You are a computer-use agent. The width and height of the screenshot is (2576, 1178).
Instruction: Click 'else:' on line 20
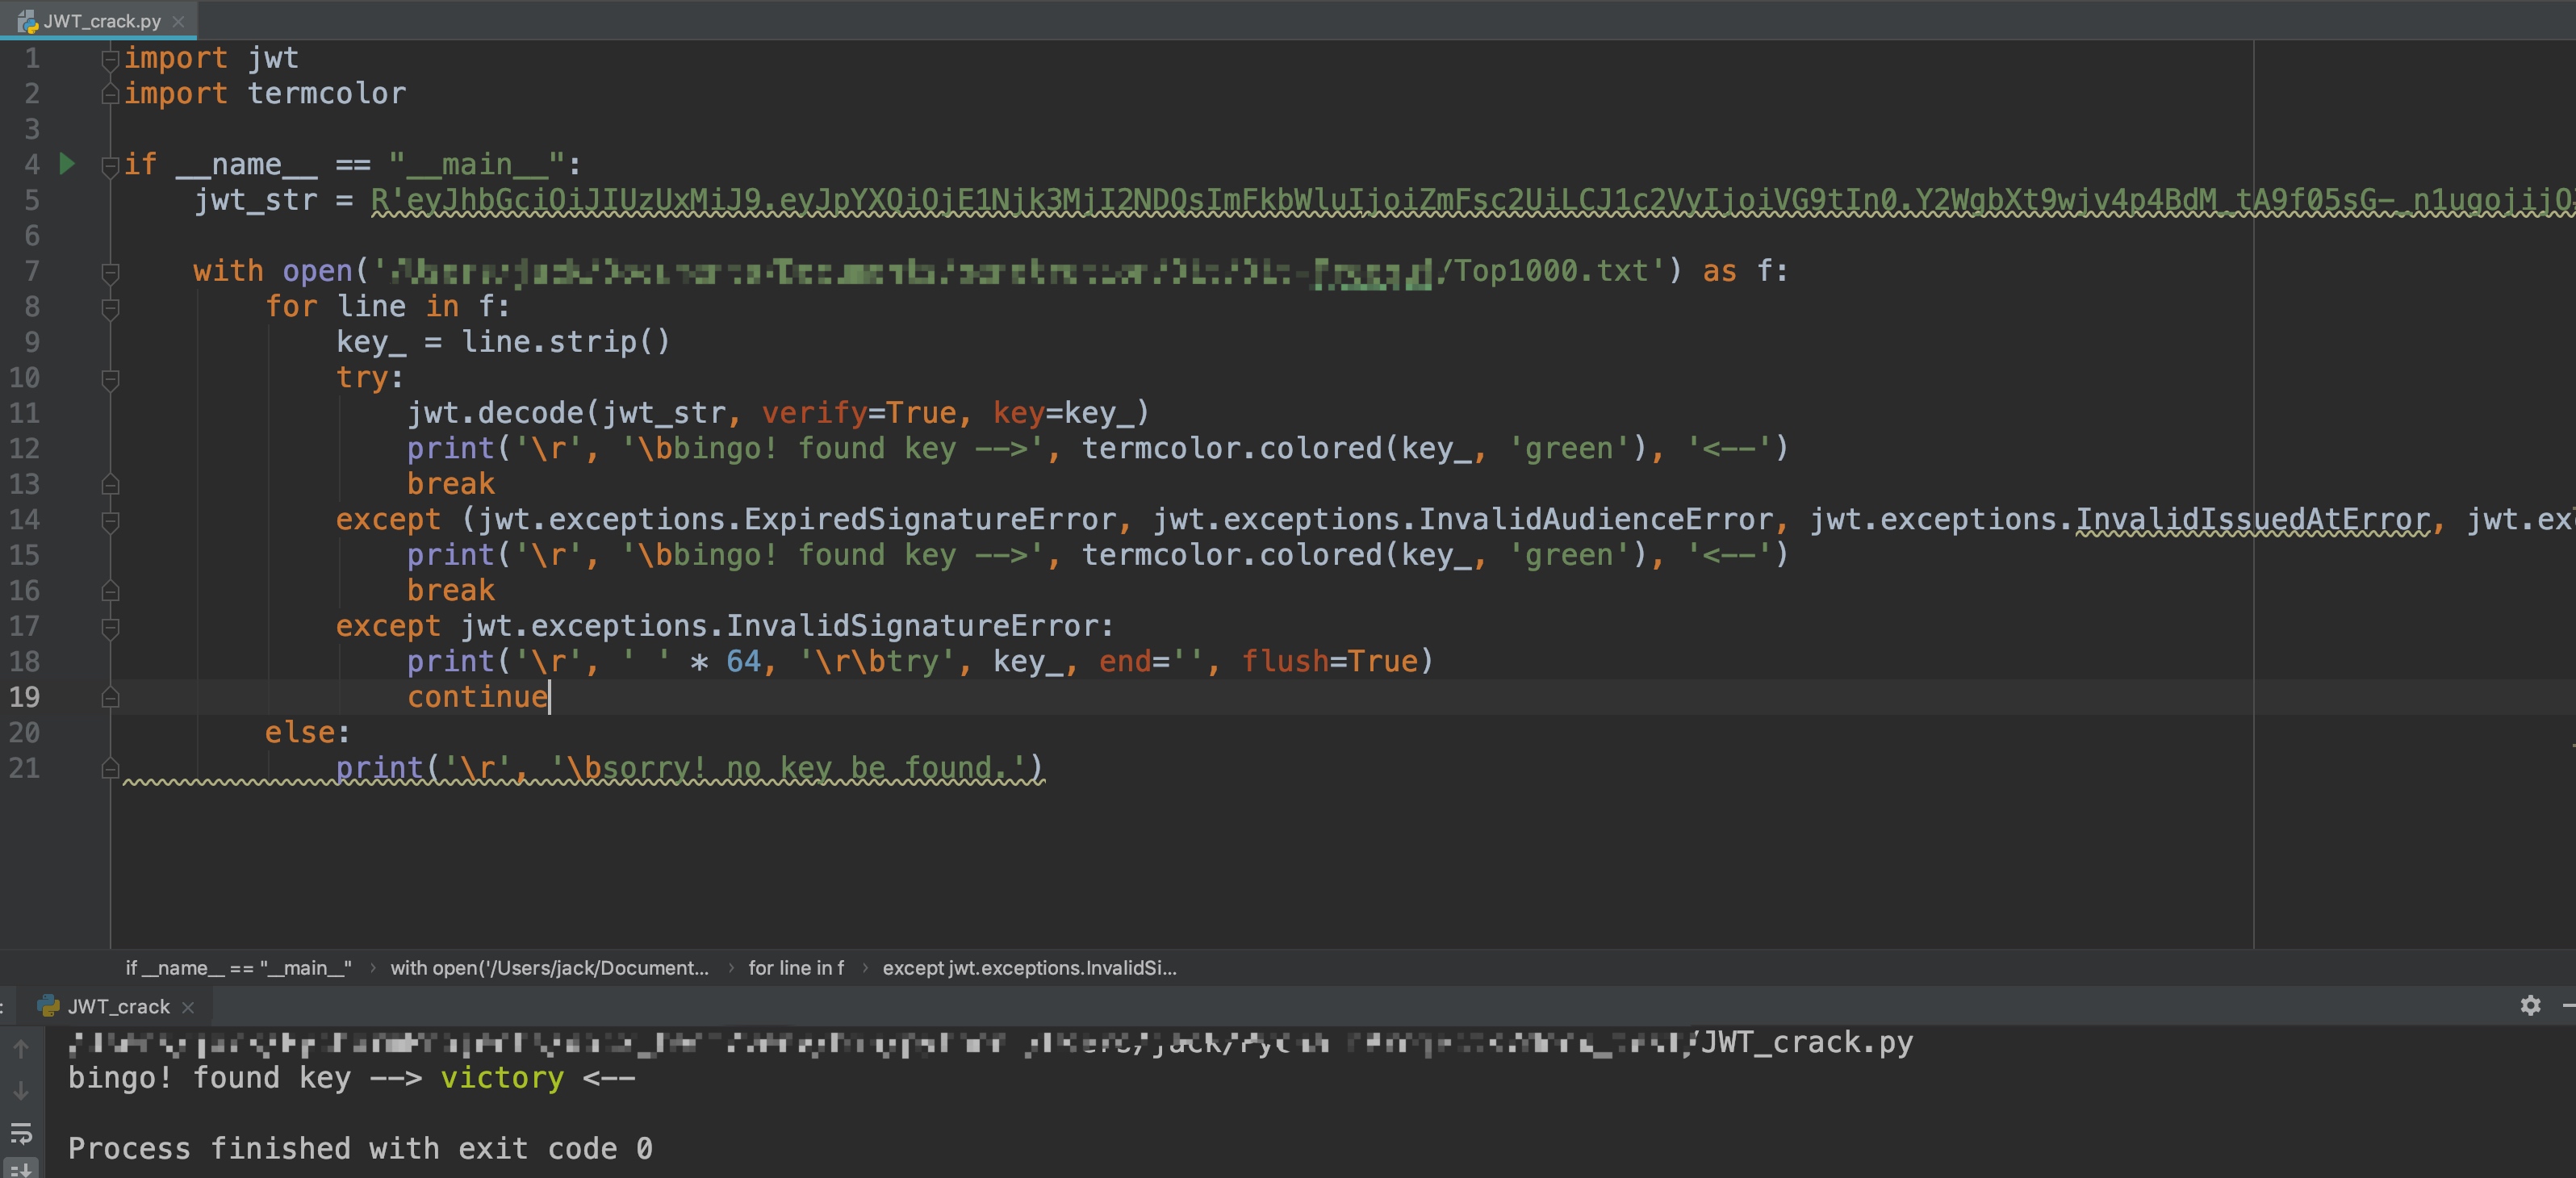(x=307, y=732)
